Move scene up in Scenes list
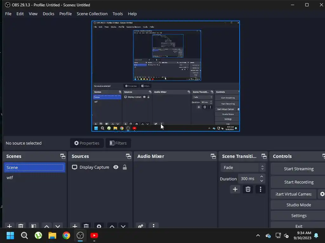 click(47, 226)
